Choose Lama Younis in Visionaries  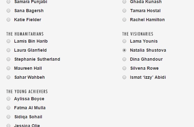coord(124,41)
